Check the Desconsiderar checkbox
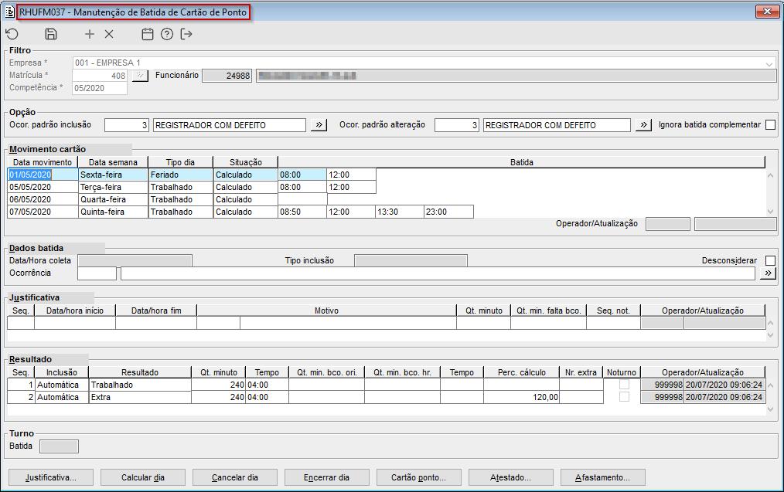Image resolution: width=784 pixels, height=492 pixels. coord(770,260)
